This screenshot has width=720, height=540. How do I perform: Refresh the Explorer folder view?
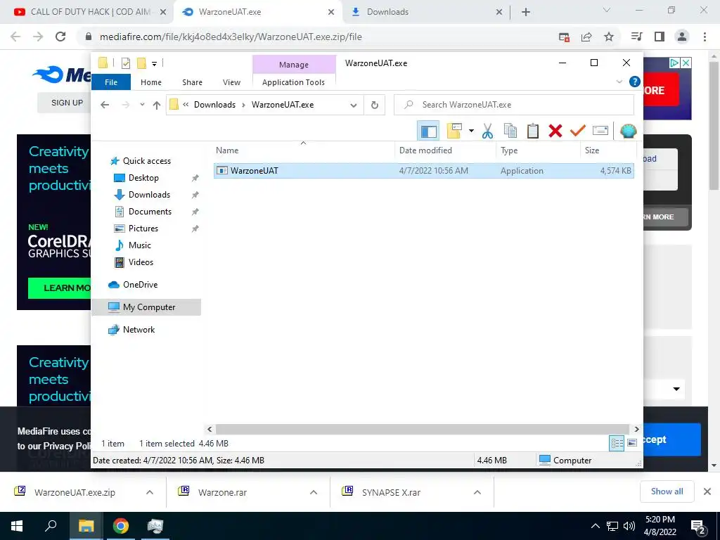(x=375, y=105)
